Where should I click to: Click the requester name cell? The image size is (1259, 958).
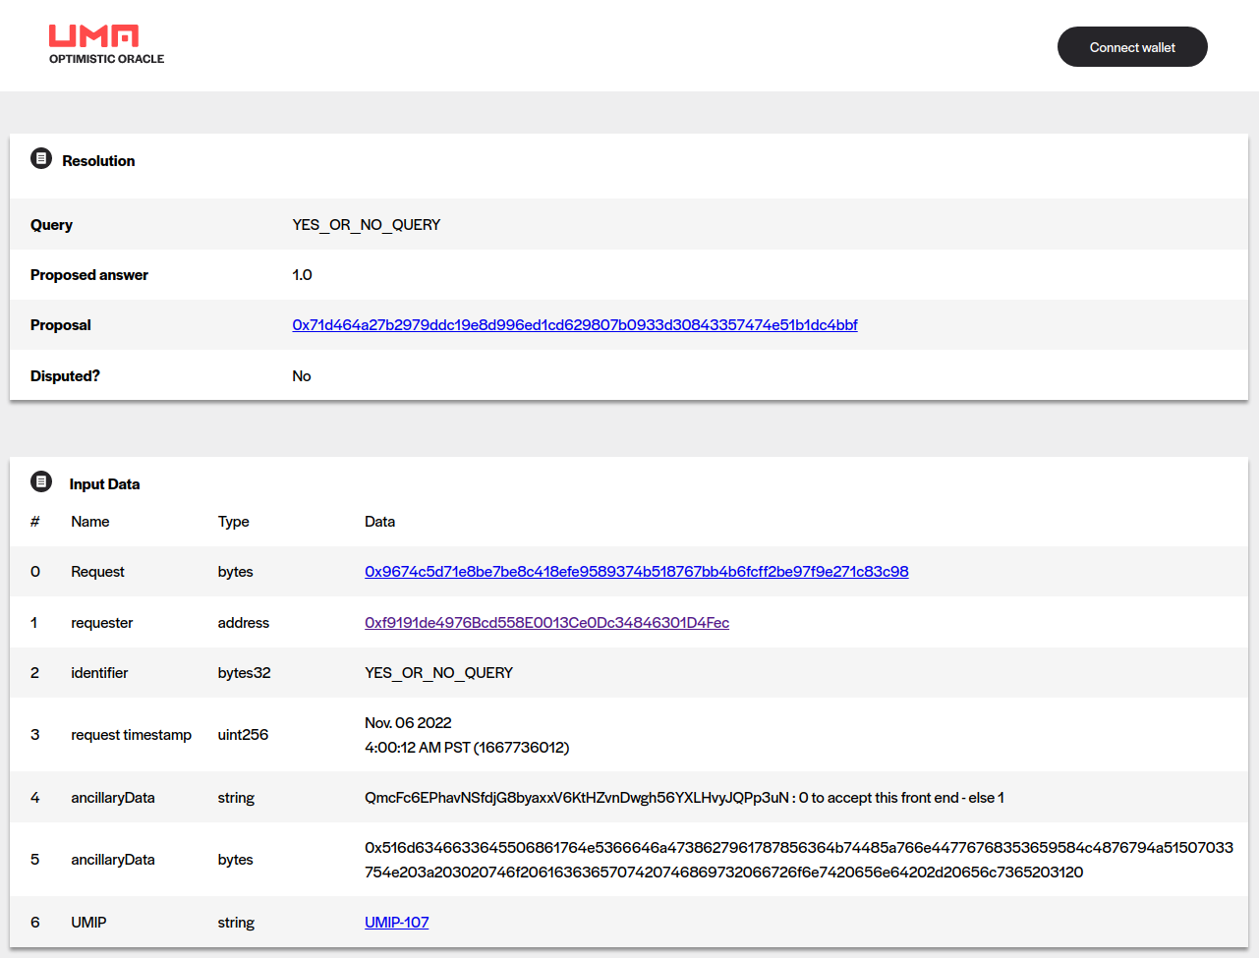pos(102,623)
